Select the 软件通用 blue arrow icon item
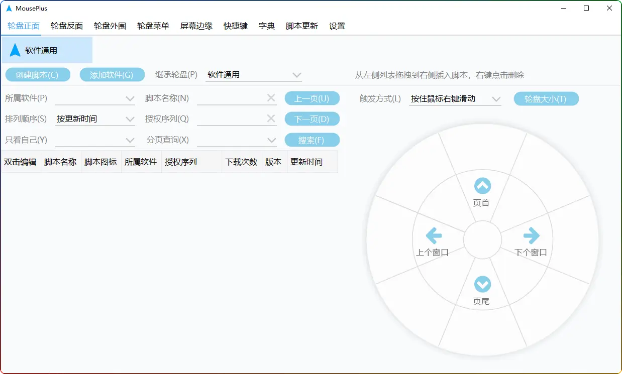622x374 pixels. tap(16, 50)
